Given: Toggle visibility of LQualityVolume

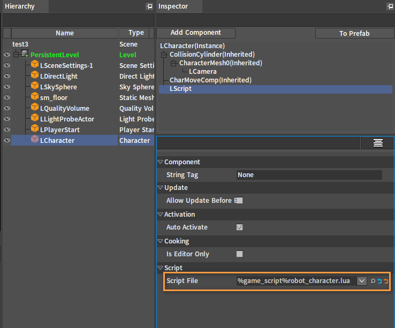Looking at the screenshot, I should click(7, 108).
